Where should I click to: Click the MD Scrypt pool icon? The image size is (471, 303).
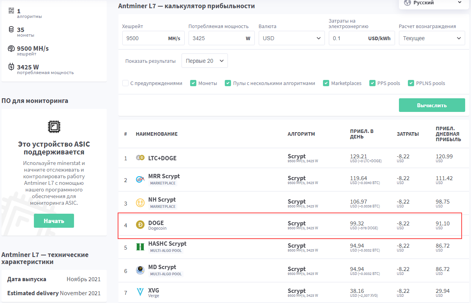coord(140,270)
